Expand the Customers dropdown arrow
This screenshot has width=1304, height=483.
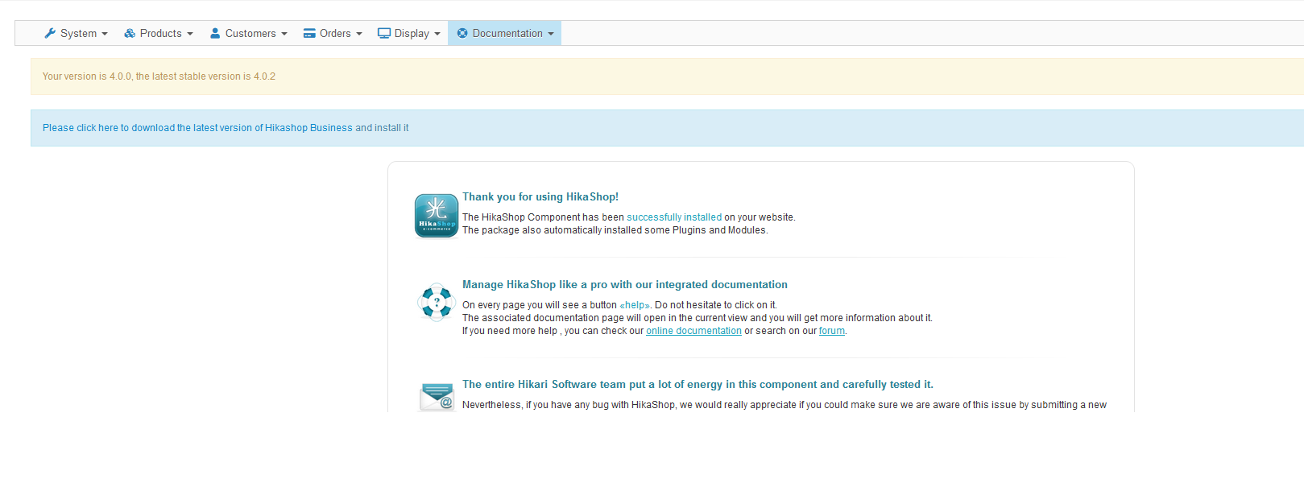(x=284, y=34)
